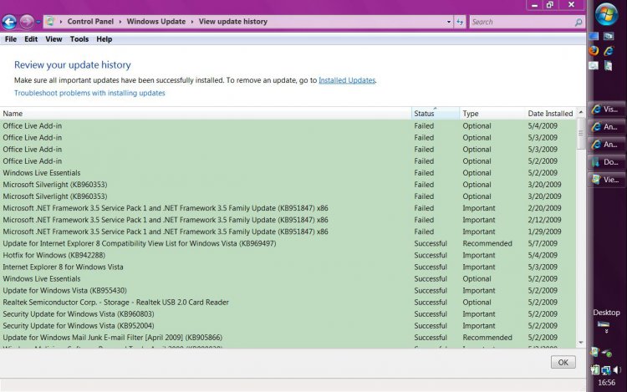Click the Forward navigation arrow
This screenshot has width=627, height=392.
(x=27, y=22)
